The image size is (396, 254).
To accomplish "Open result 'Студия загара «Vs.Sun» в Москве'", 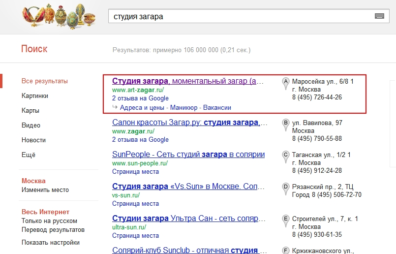I will pyautogui.click(x=188, y=186).
